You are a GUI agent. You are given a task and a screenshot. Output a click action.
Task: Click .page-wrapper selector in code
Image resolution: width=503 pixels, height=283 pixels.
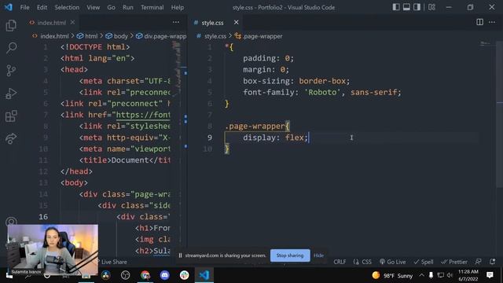coord(255,126)
